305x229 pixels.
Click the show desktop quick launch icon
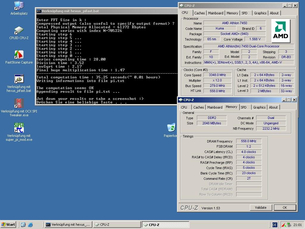click(23, 225)
